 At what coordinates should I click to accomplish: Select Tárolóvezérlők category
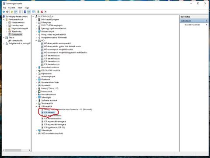[x=47, y=104]
